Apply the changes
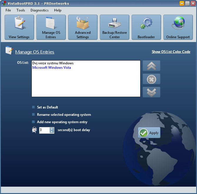The image size is (197, 194). pyautogui.click(x=149, y=133)
